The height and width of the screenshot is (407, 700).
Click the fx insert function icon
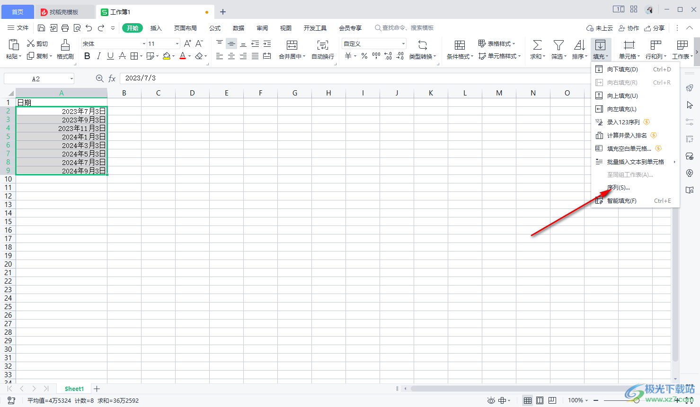[x=112, y=78]
